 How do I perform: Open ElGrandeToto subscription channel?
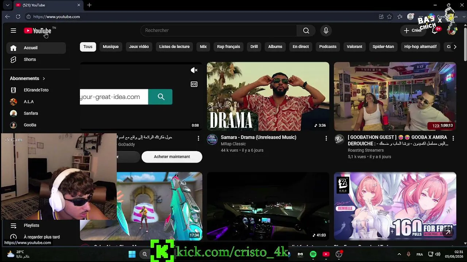click(36, 90)
